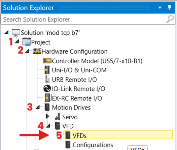
Task: Pin the Solution Explorer panel
Action: point(169,7)
